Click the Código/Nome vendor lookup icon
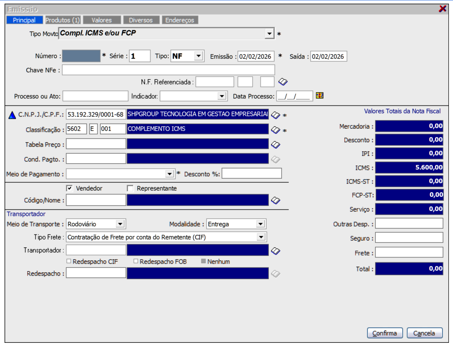The image size is (453, 346). tap(275, 200)
